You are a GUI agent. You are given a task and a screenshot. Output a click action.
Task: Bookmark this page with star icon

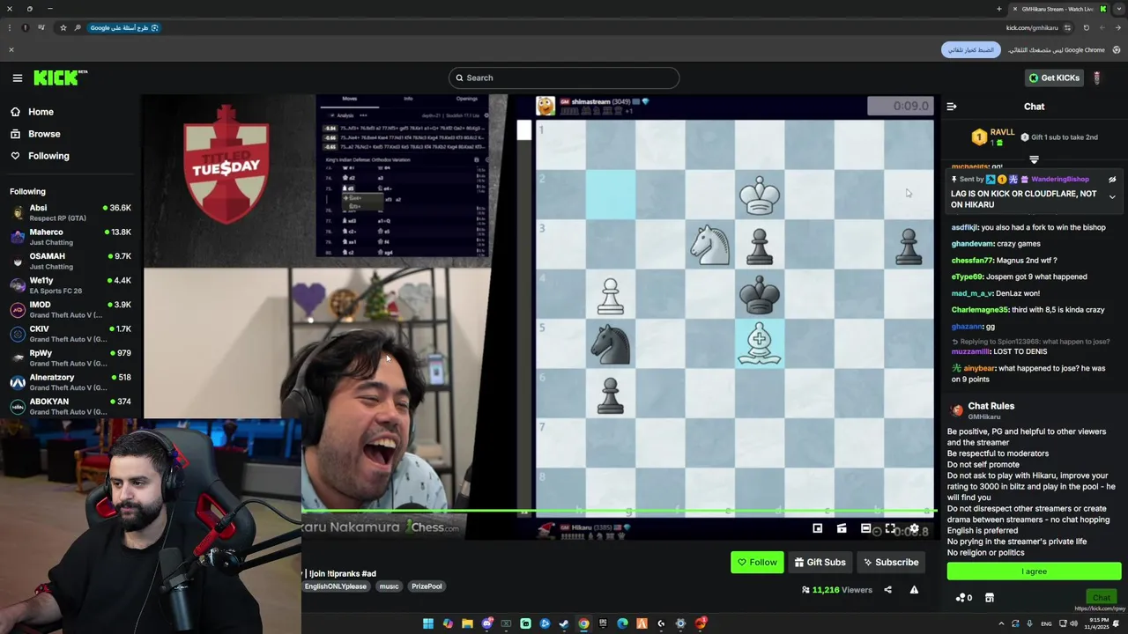coord(63,27)
